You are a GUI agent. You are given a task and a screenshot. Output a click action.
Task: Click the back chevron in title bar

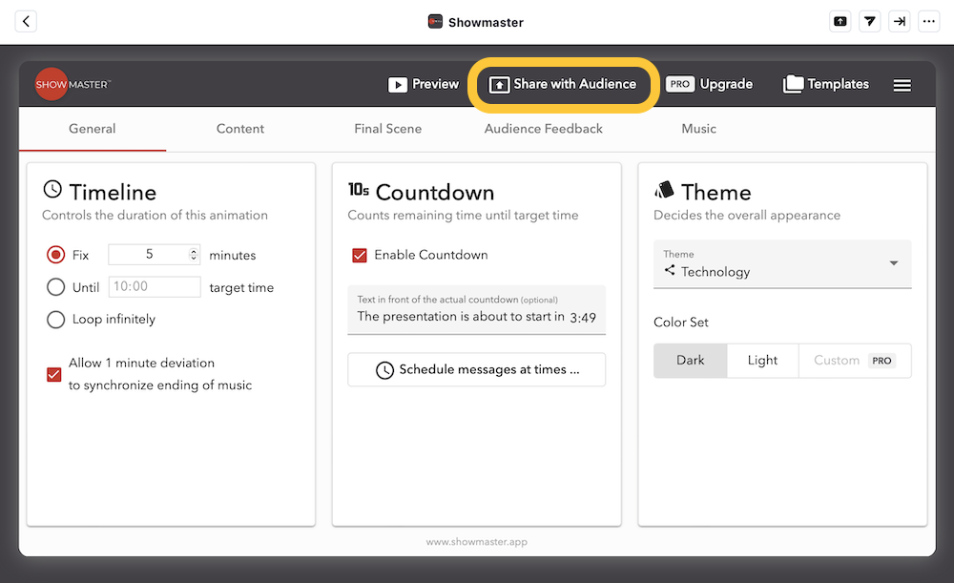26,21
